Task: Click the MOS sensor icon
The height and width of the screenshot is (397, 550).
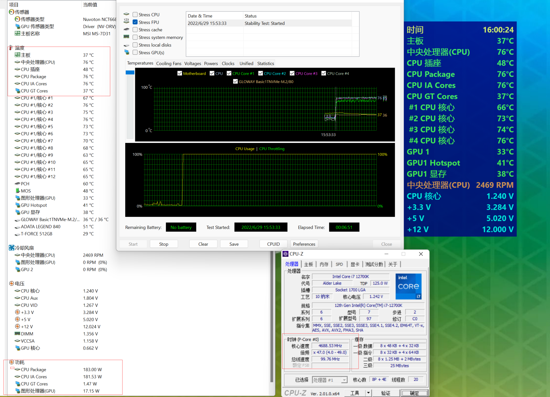Action: point(17,191)
